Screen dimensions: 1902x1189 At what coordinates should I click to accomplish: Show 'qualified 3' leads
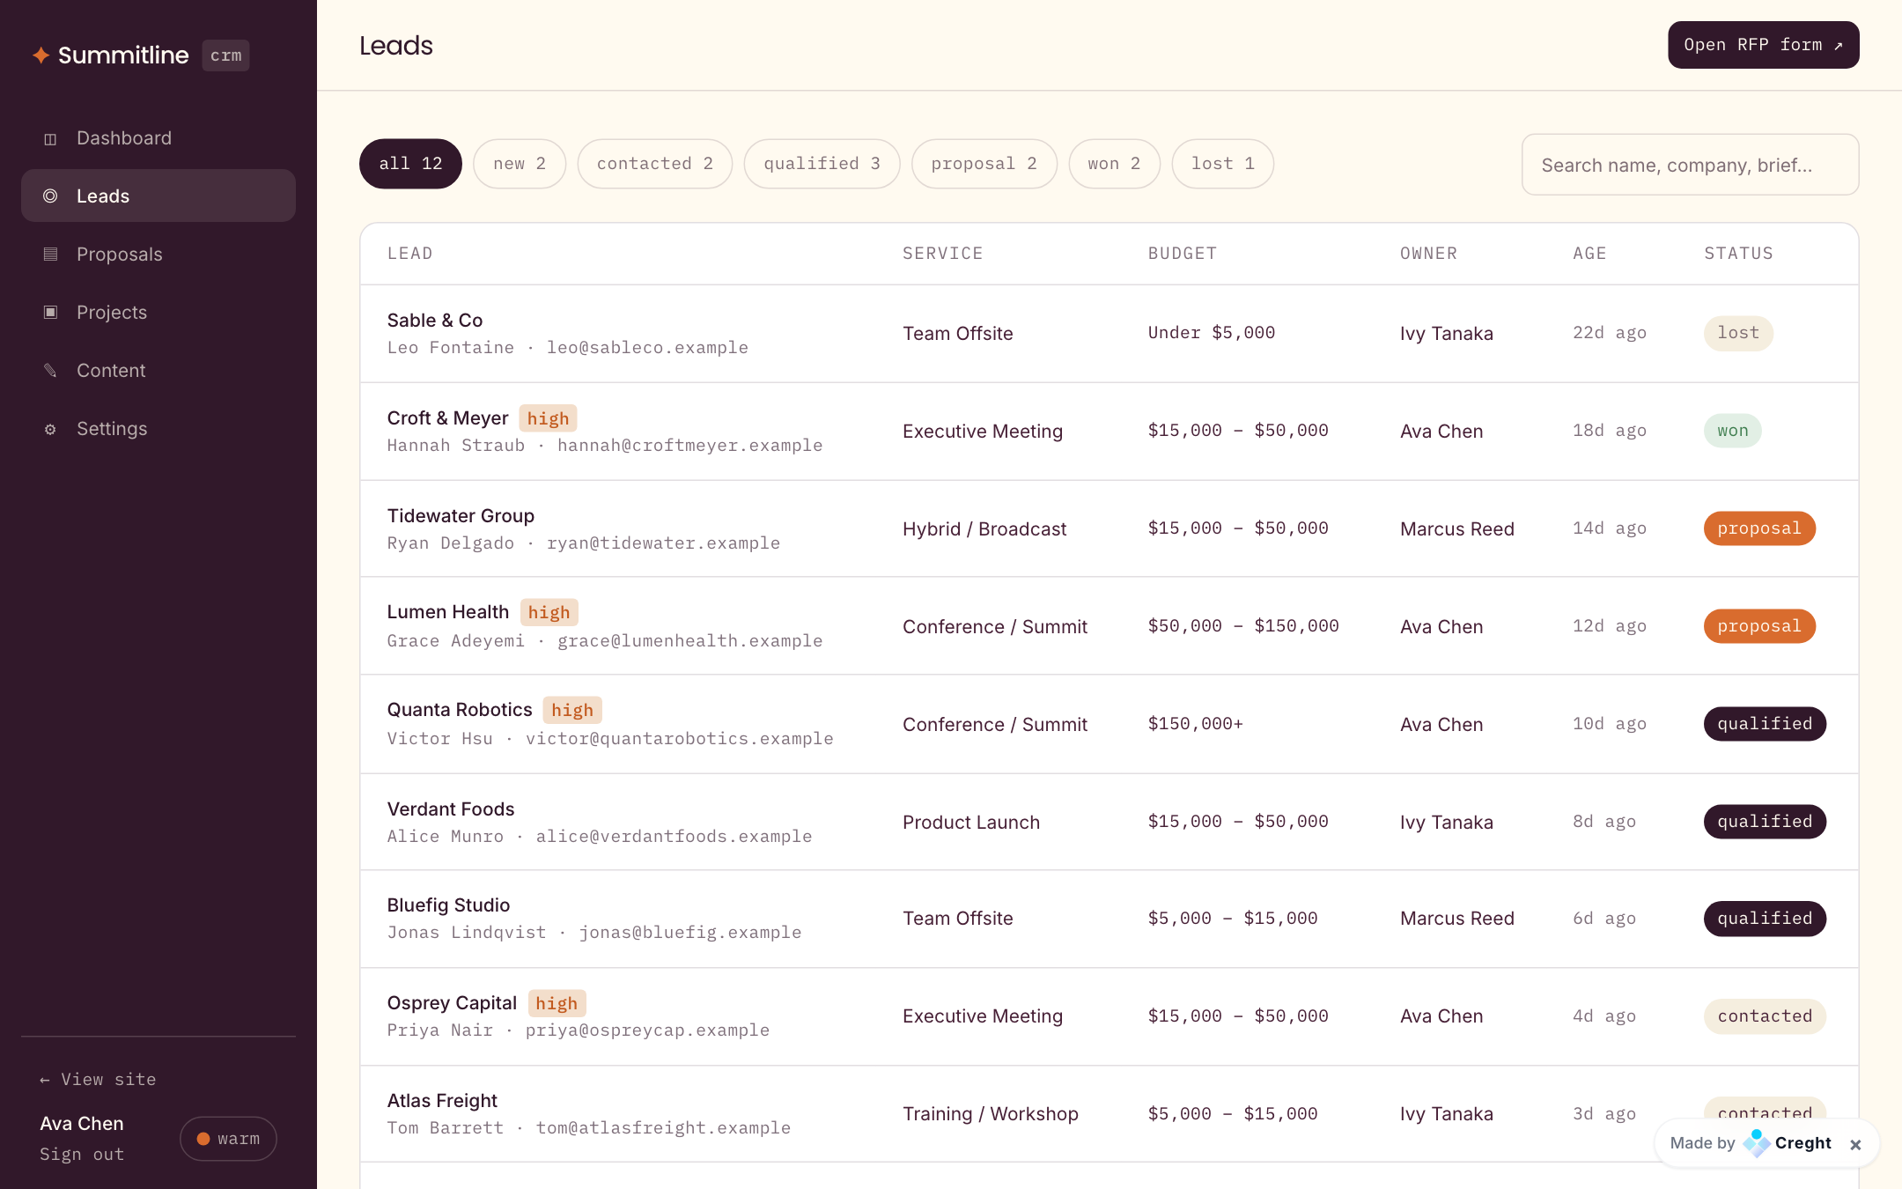(x=822, y=164)
